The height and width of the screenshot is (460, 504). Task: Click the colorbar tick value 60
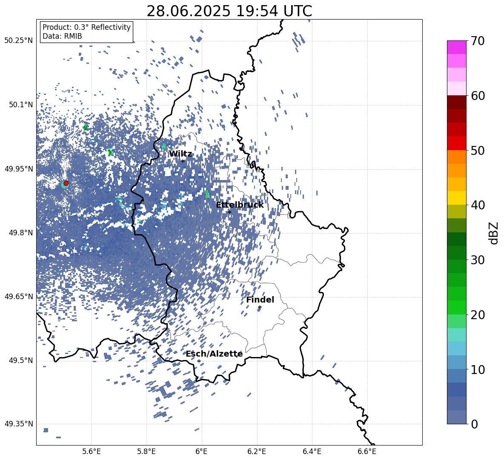tap(478, 96)
